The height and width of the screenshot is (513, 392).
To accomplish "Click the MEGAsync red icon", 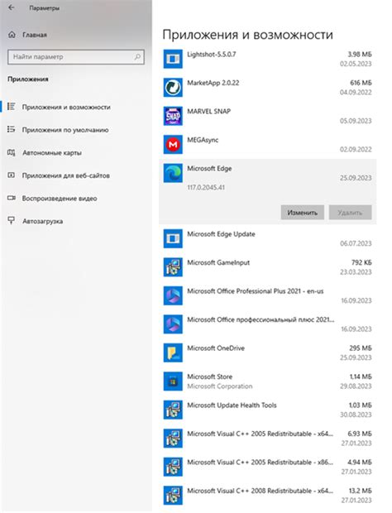I will 173,144.
